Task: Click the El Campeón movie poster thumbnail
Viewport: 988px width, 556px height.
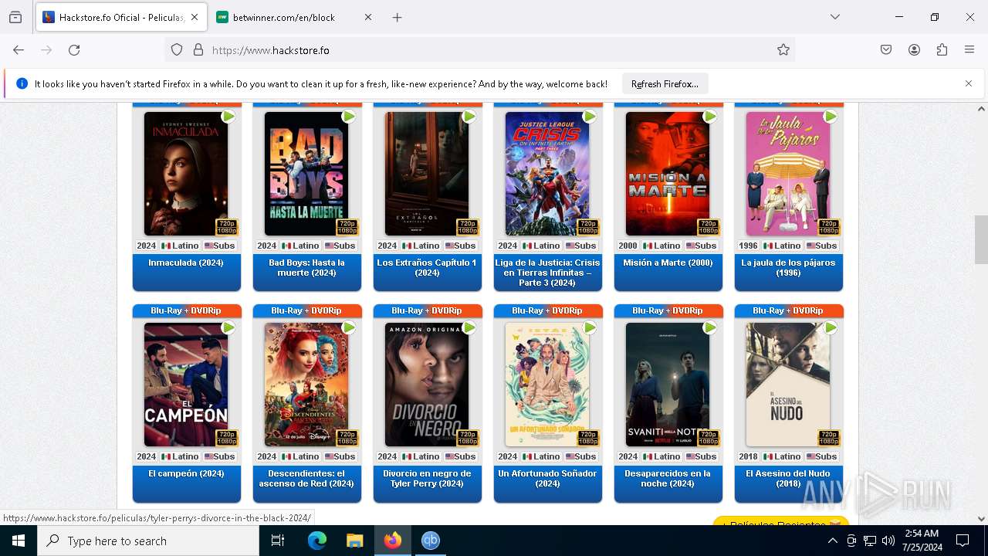Action: pos(186,385)
